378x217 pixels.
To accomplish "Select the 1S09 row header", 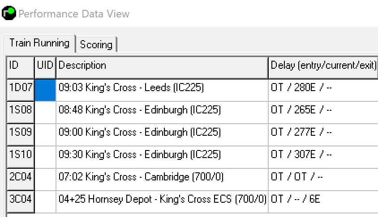I will click(x=21, y=134).
